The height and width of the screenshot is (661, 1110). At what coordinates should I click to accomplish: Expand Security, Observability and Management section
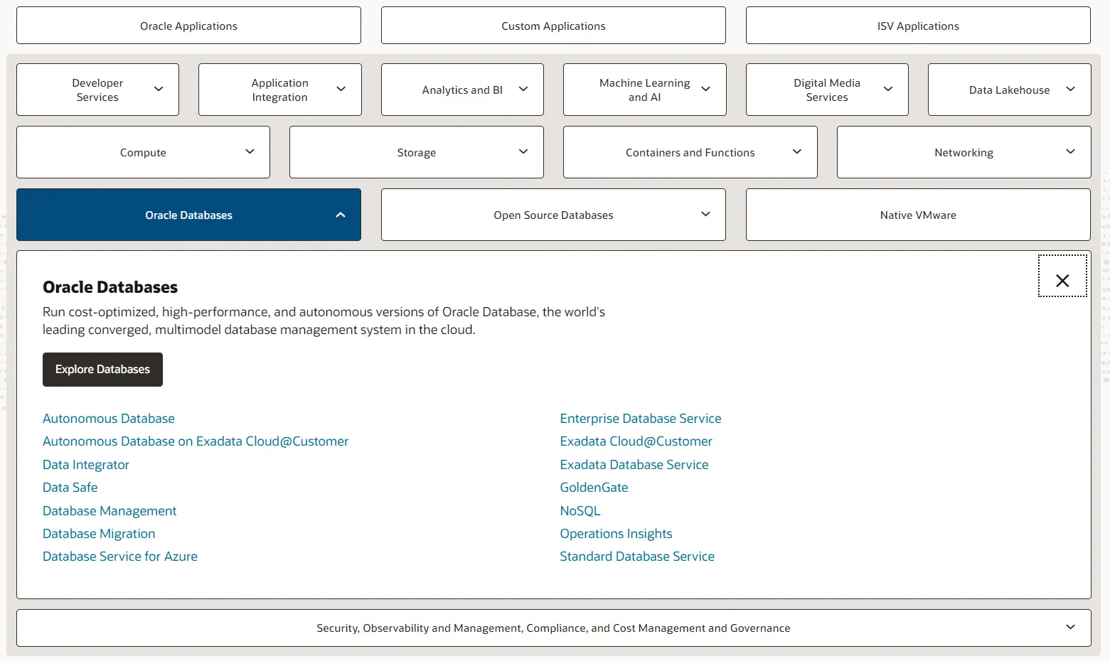[553, 628]
